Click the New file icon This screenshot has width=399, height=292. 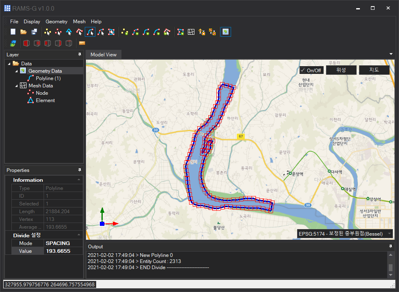coord(13,32)
